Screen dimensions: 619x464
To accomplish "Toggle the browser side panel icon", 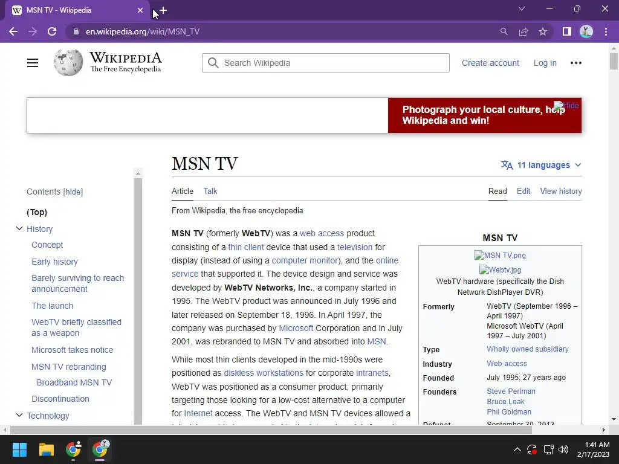I will pos(567,31).
